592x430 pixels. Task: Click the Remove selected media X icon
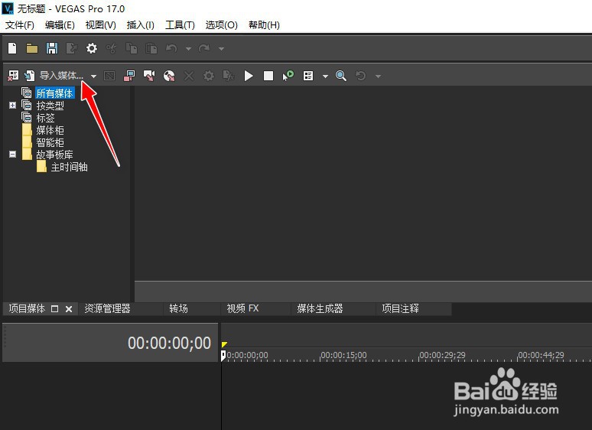point(189,76)
